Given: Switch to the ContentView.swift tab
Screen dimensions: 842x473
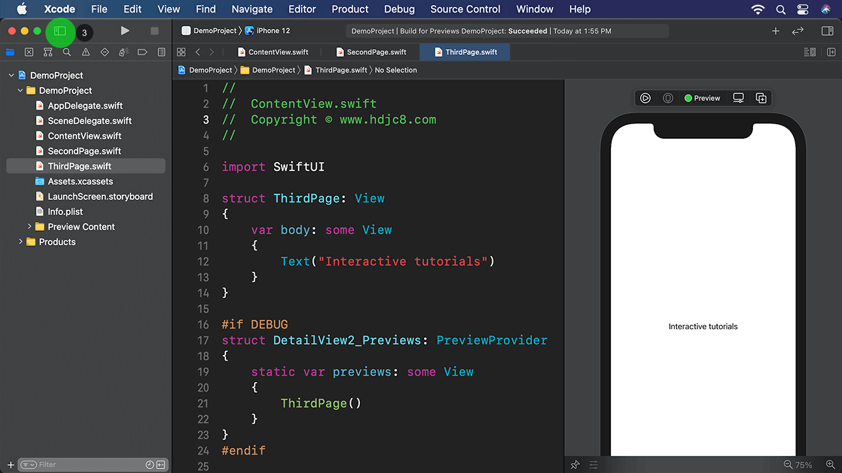Looking at the screenshot, I should [x=273, y=52].
